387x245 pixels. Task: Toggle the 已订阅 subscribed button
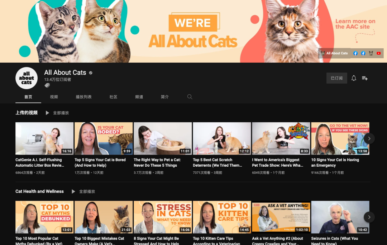pyautogui.click(x=336, y=78)
